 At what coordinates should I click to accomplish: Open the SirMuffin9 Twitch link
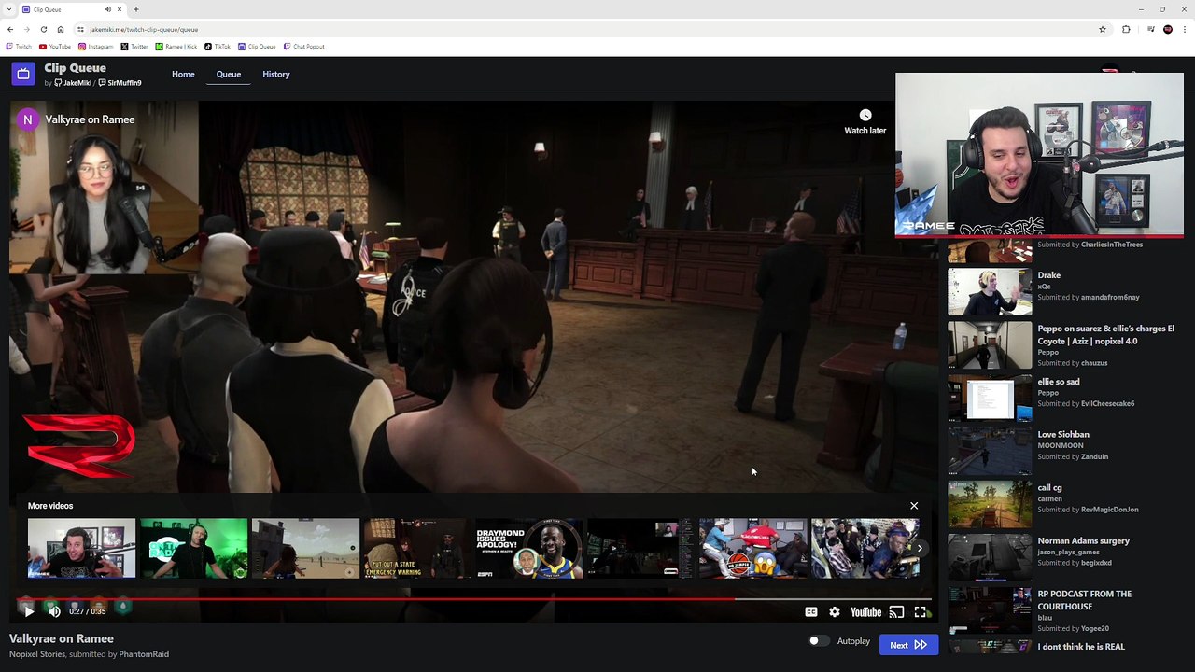click(120, 83)
